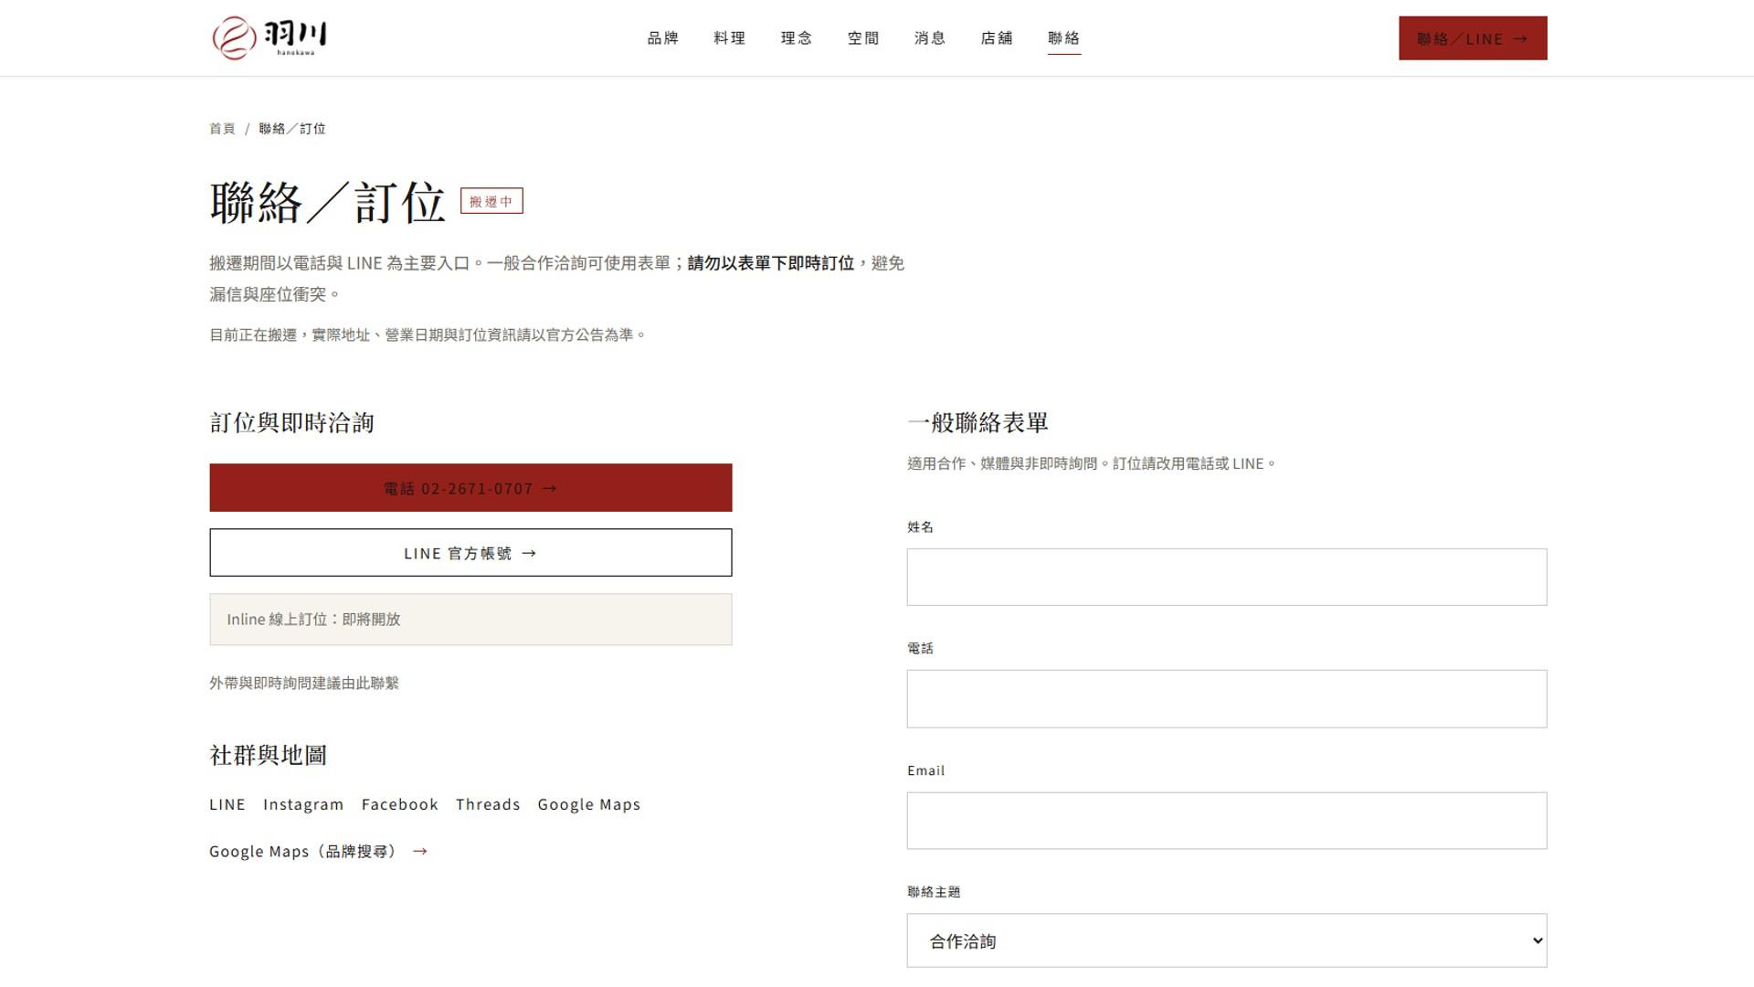Open the 品牌 menu item

pos(662,37)
